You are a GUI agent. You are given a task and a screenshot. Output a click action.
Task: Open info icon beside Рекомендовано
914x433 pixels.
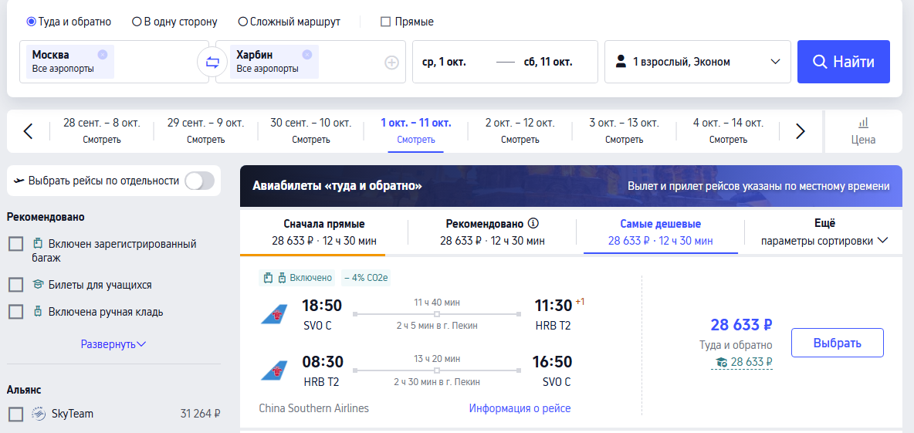[533, 223]
